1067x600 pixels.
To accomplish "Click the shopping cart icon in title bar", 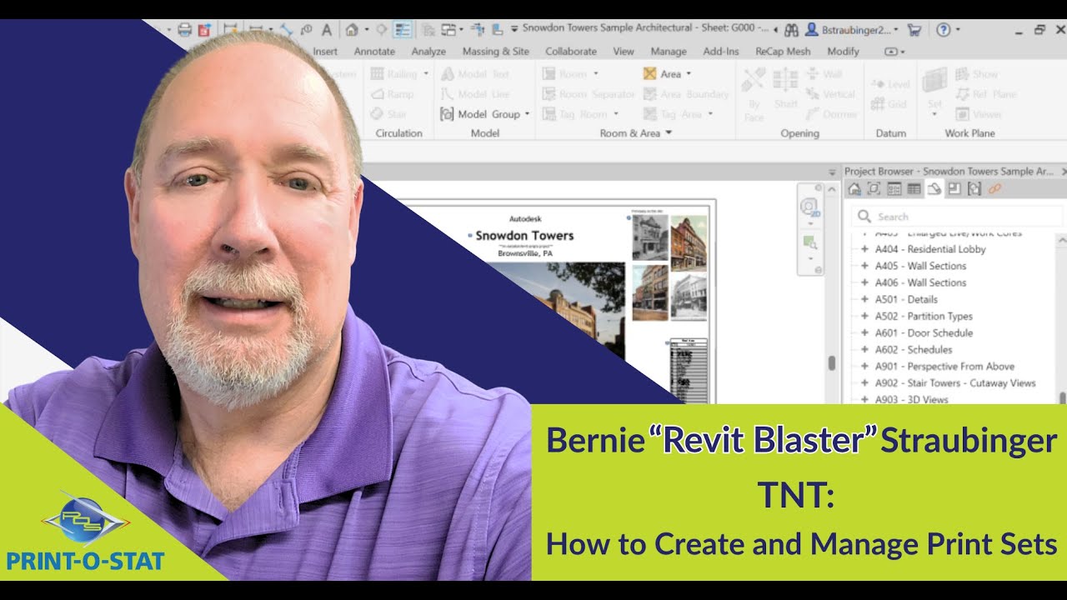I will coord(914,30).
